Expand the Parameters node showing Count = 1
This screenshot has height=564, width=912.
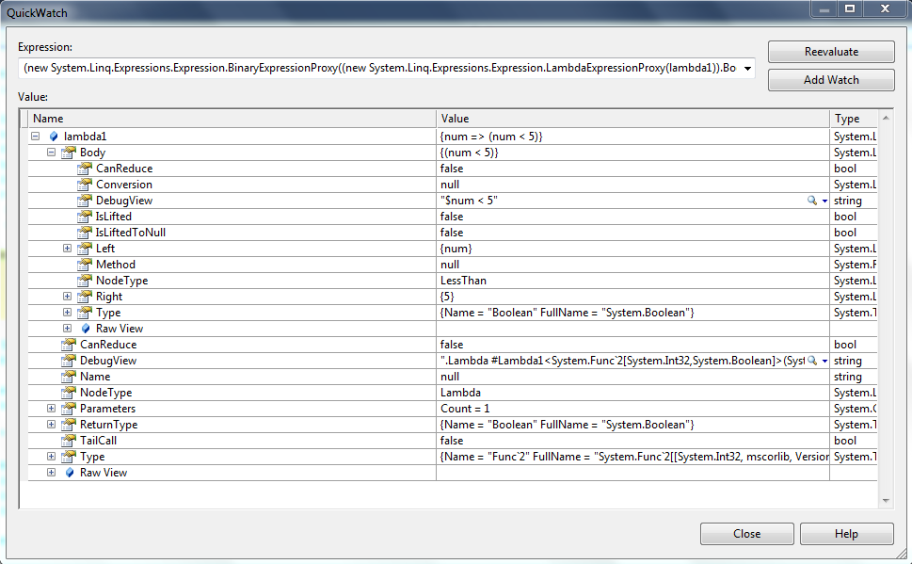tap(51, 408)
